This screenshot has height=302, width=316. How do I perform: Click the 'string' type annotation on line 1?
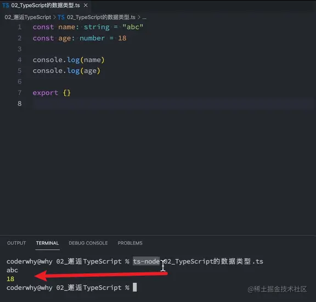point(97,27)
